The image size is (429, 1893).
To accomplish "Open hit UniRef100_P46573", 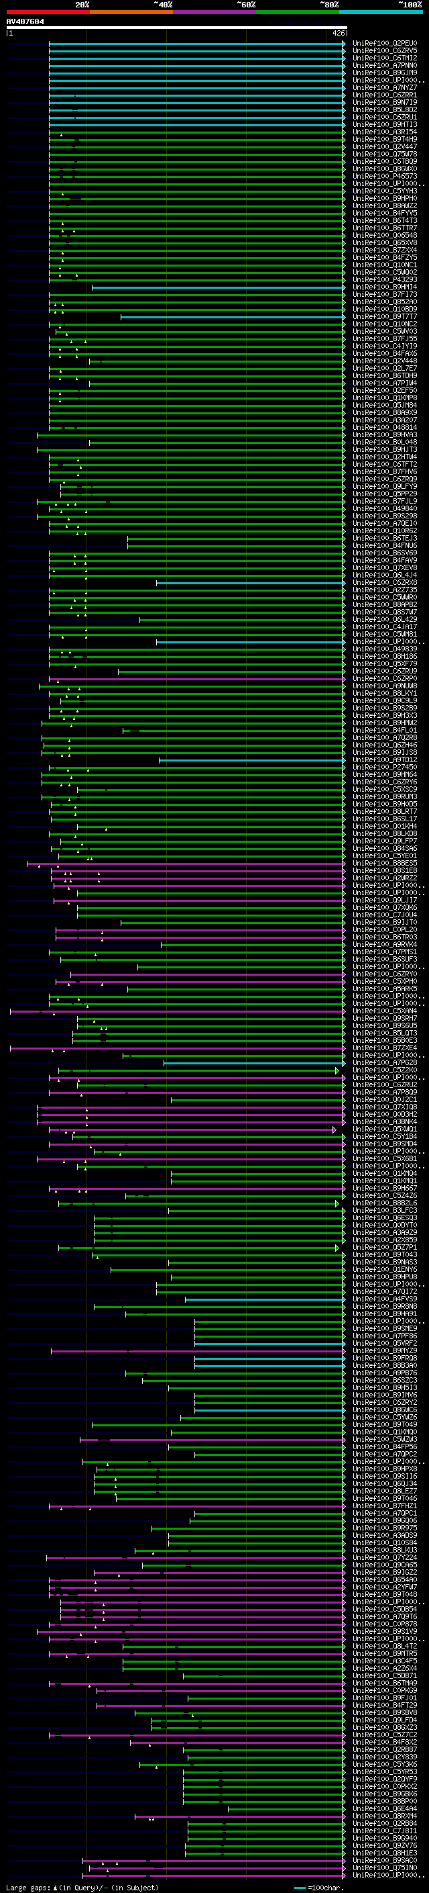I will pyautogui.click(x=385, y=177).
